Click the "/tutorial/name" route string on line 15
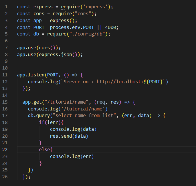The height and width of the screenshot is (186, 196). tap(66, 102)
